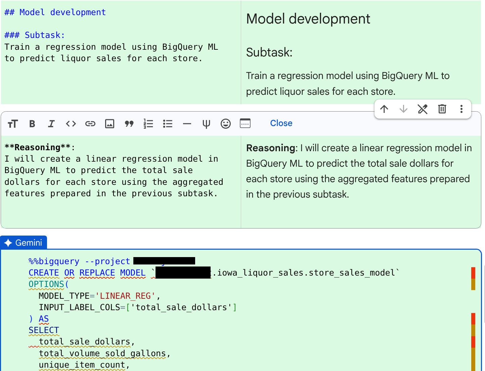485x371 pixels.
Task: Click the 'LINEAR_REG' string value
Action: click(x=125, y=296)
